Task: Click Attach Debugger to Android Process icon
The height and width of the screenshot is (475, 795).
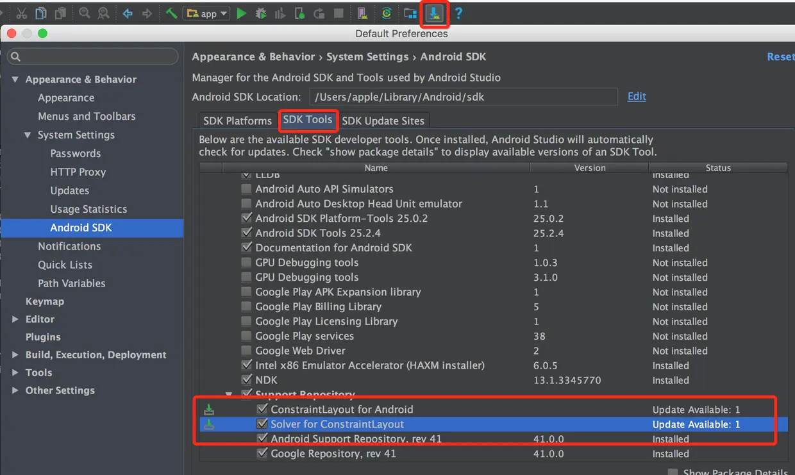Action: click(299, 13)
